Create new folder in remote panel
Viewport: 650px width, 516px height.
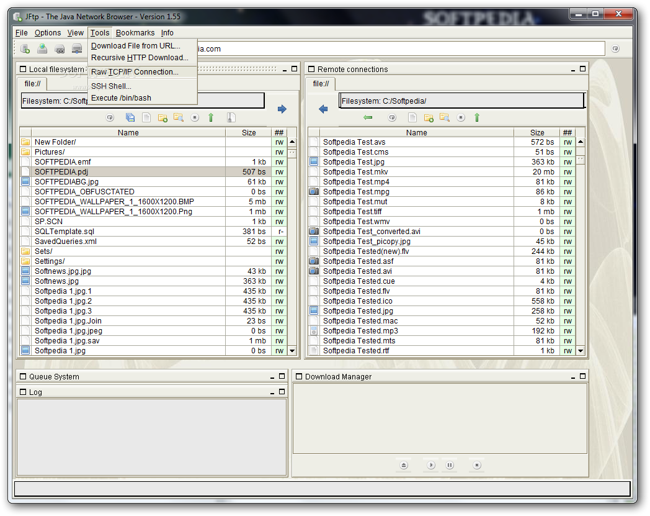pos(429,117)
